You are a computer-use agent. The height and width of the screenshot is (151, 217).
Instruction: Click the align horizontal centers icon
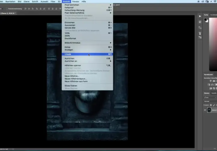(x=41, y=8)
